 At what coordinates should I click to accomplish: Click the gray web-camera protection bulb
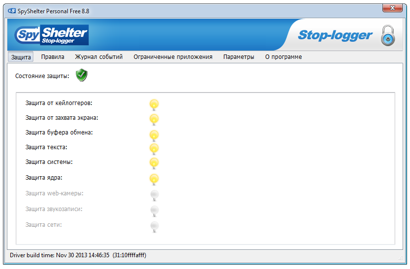coord(154,195)
